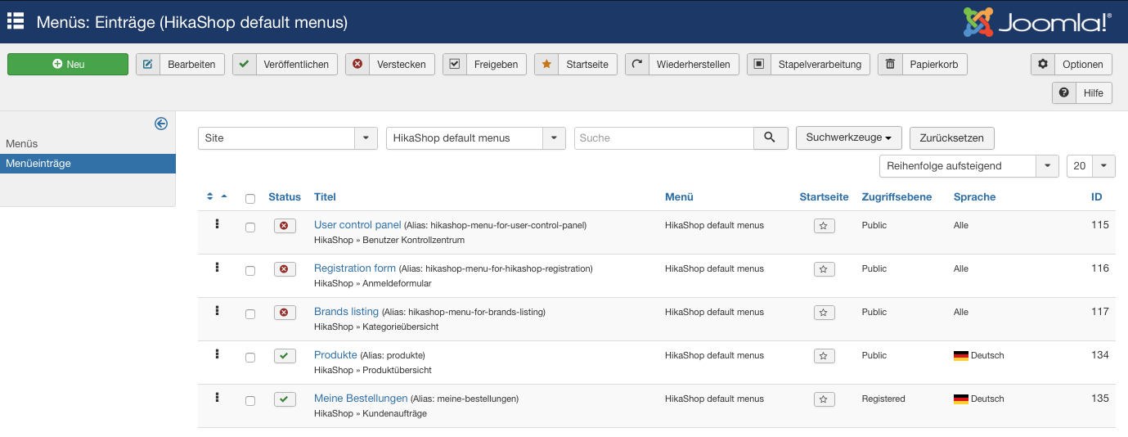Select the Produkte row checkbox
This screenshot has height=437, width=1128.
[250, 358]
